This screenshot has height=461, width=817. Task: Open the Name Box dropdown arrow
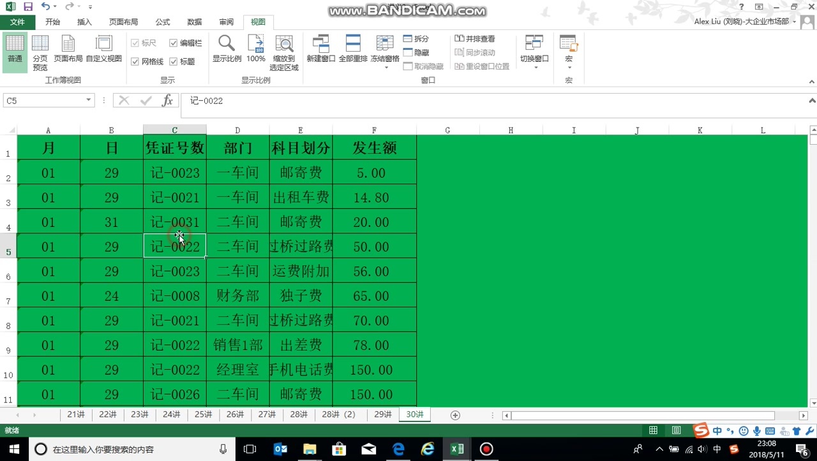(x=89, y=101)
